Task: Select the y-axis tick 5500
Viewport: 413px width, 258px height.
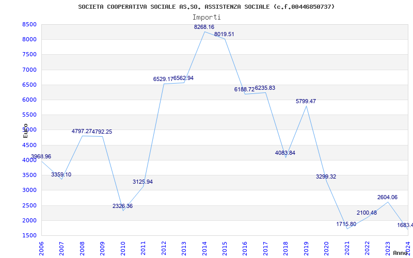Action: coord(29,115)
